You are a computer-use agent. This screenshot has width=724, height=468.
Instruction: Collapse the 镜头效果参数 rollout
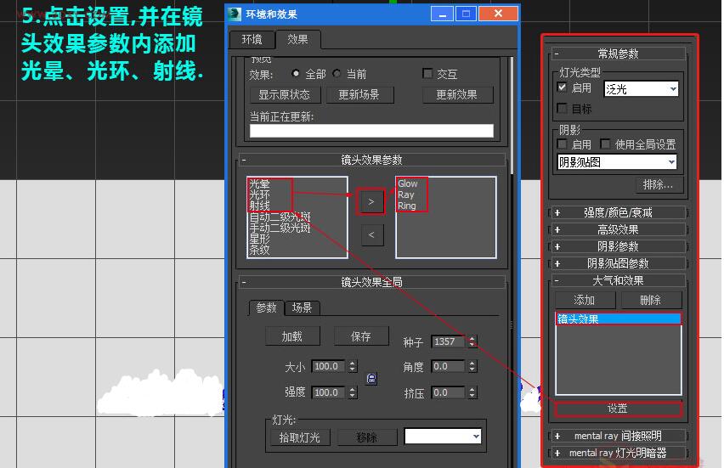371,161
